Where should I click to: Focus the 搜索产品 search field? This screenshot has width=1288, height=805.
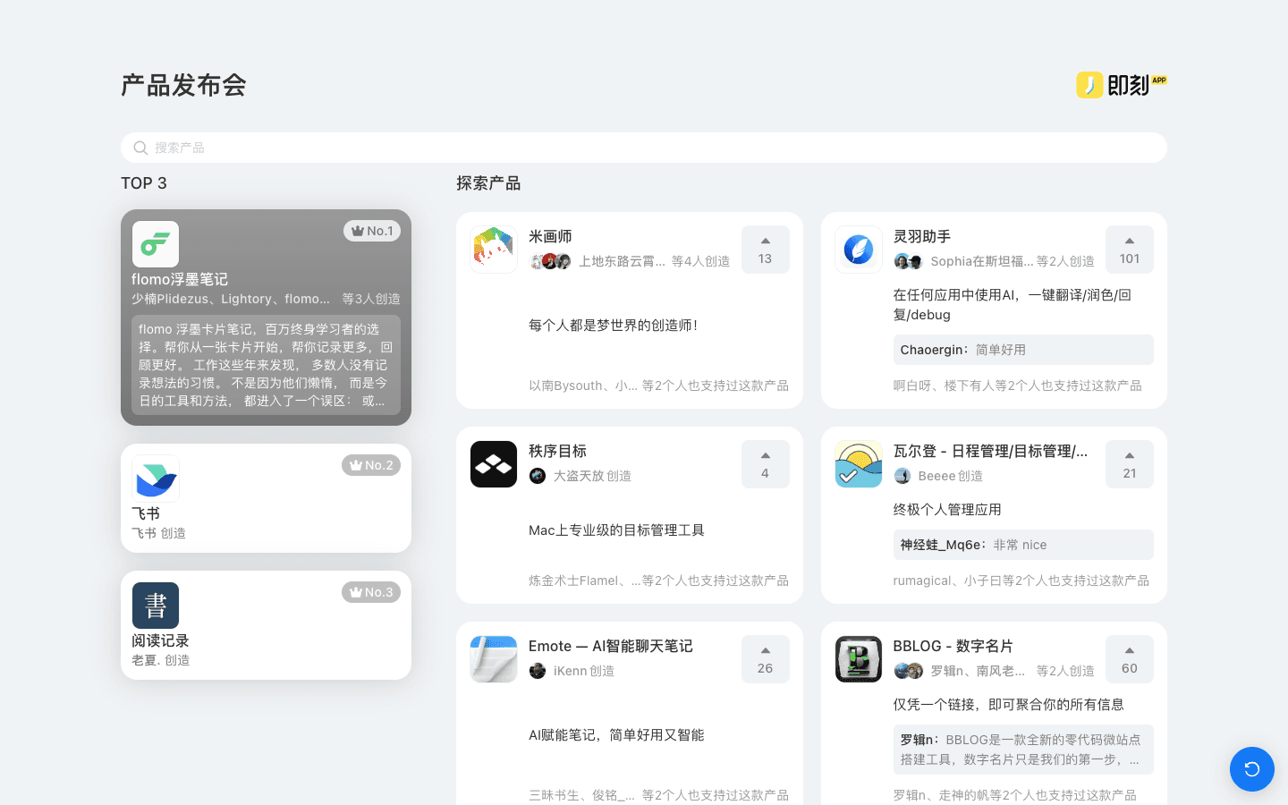tap(644, 148)
